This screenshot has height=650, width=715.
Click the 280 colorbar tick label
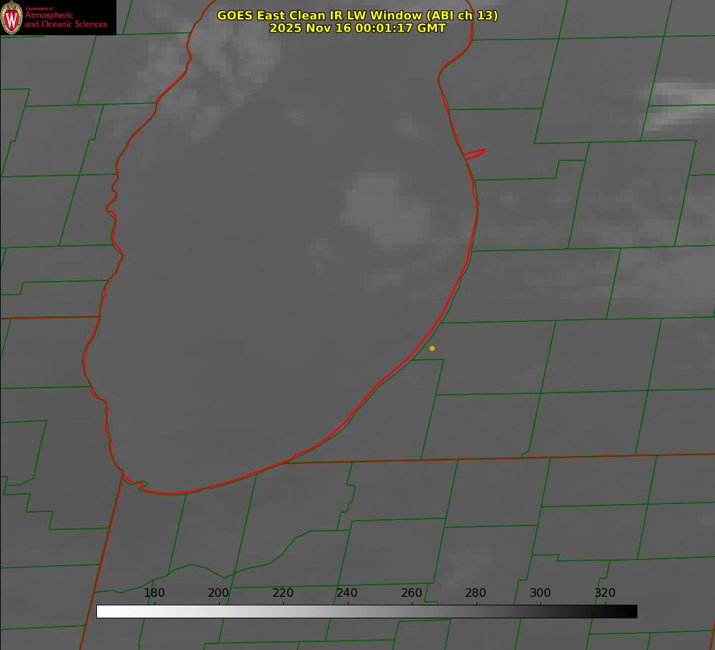476,593
